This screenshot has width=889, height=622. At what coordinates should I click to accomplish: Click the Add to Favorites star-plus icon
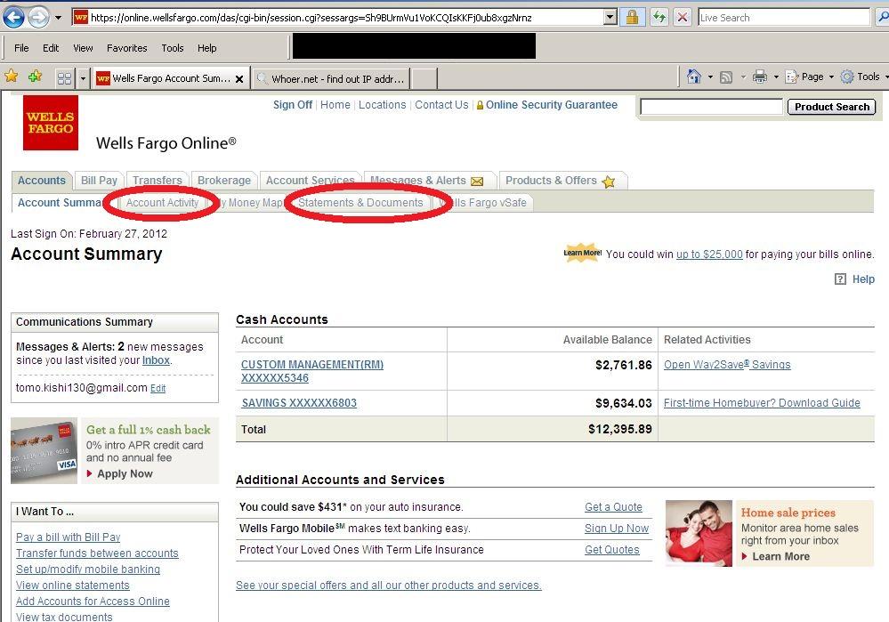click(x=36, y=77)
